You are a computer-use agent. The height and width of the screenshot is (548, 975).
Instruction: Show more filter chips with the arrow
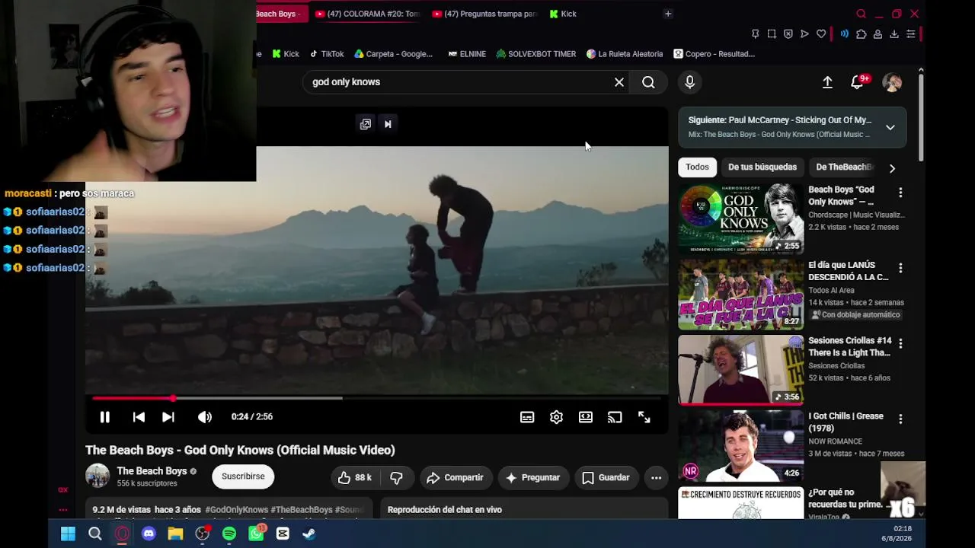[892, 168]
